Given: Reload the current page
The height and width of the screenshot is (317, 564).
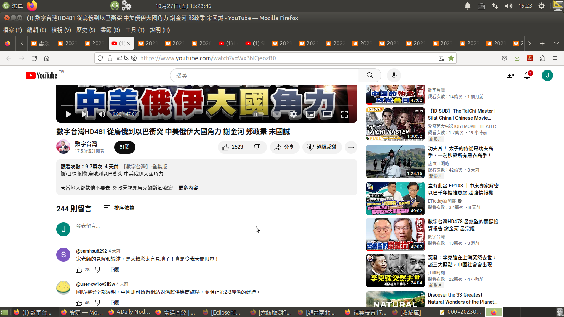Looking at the screenshot, I should pyautogui.click(x=34, y=58).
